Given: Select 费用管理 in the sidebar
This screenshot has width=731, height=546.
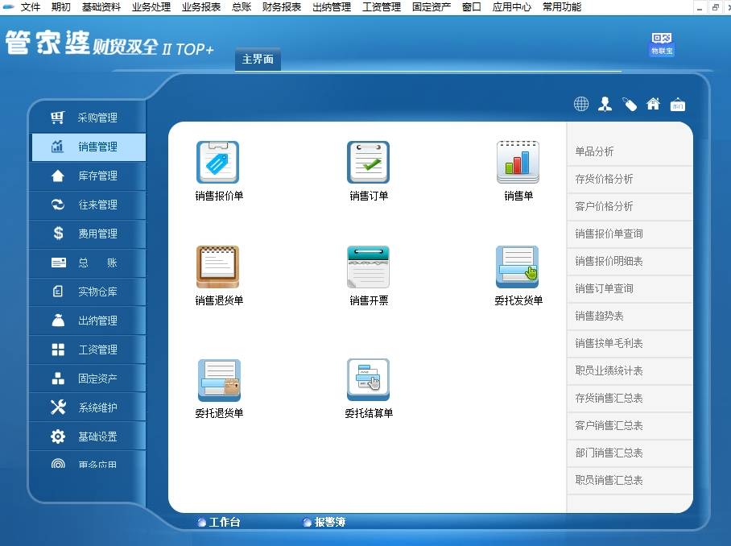Looking at the screenshot, I should tap(88, 234).
